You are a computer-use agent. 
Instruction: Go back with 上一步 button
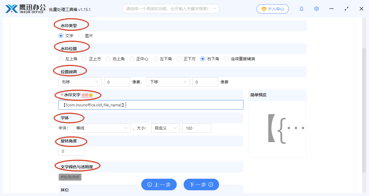159,184
